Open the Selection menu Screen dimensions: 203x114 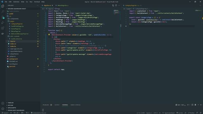[16, 2]
